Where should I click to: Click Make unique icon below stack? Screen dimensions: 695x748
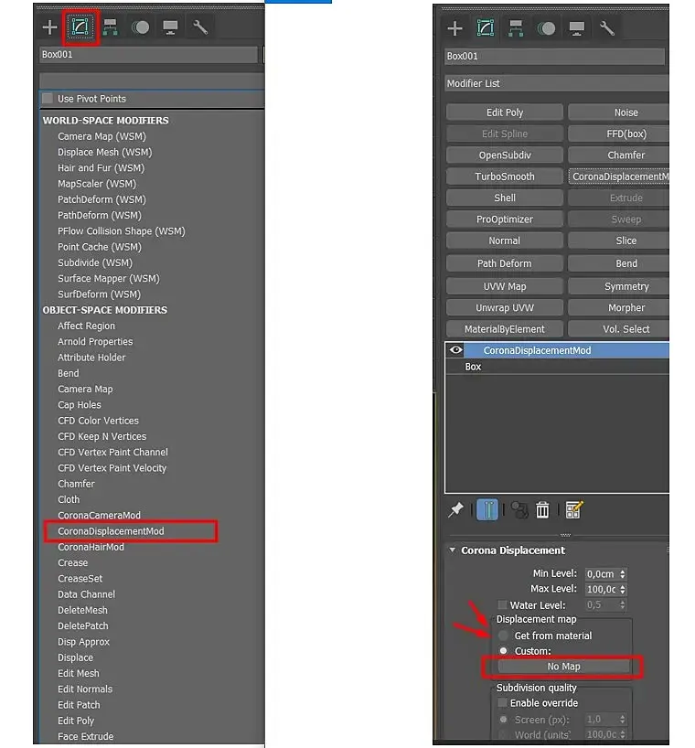[519, 510]
